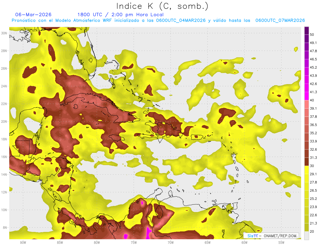Image resolution: width=319 pixels, height=246 pixels.
Task: Pick the salmon swatch between 39.1 and 40
Action: point(307,104)
